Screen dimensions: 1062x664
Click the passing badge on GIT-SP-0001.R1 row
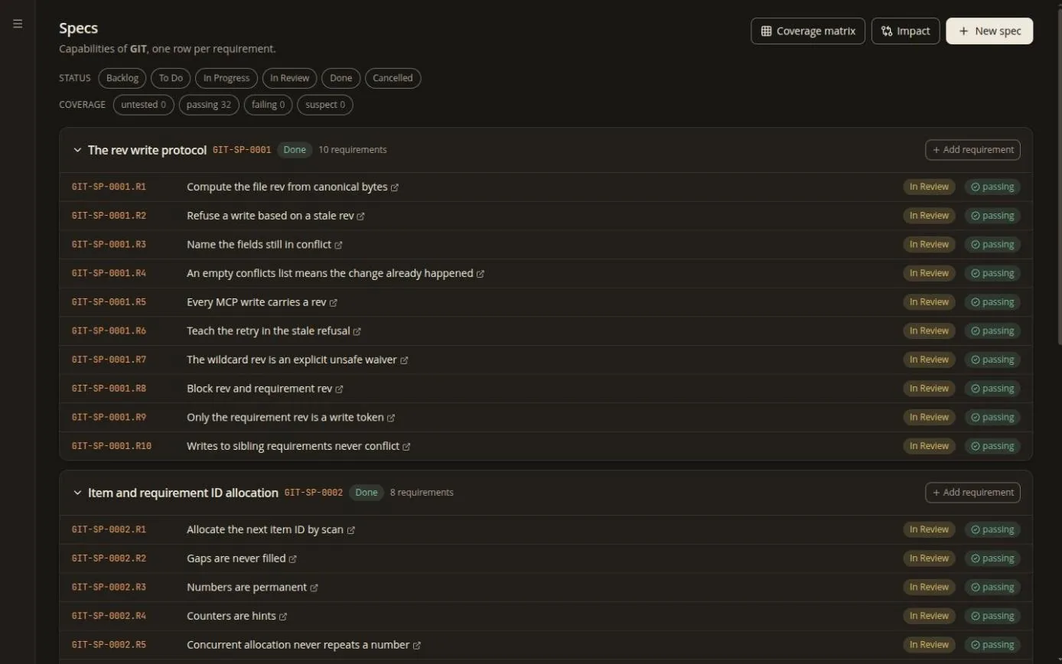pos(992,187)
